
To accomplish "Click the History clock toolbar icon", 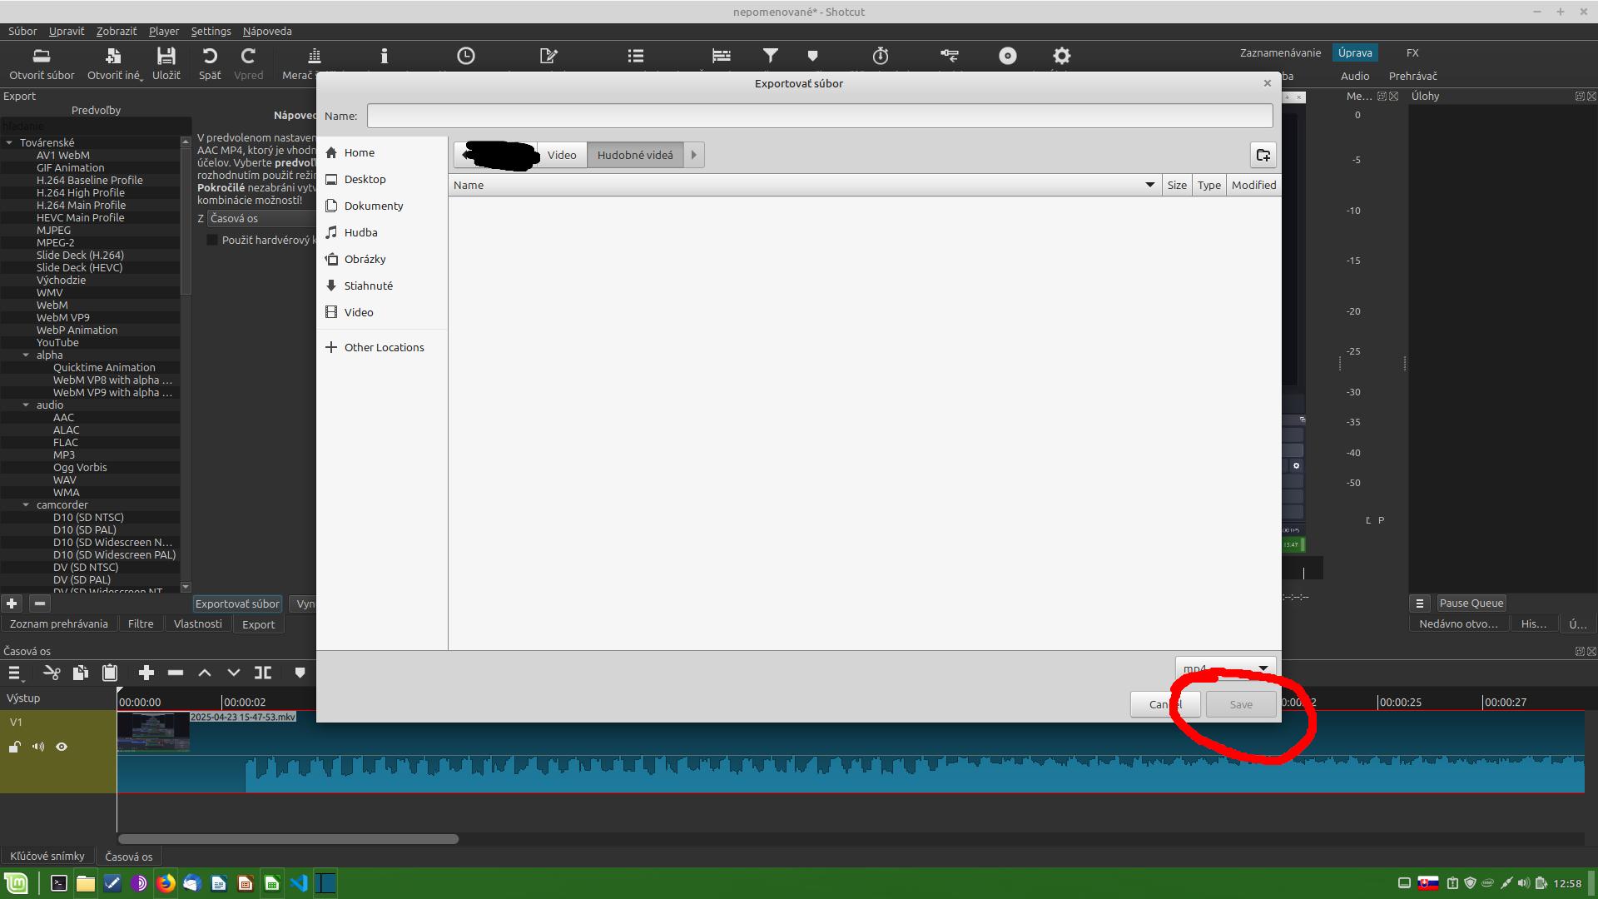I will pyautogui.click(x=466, y=56).
